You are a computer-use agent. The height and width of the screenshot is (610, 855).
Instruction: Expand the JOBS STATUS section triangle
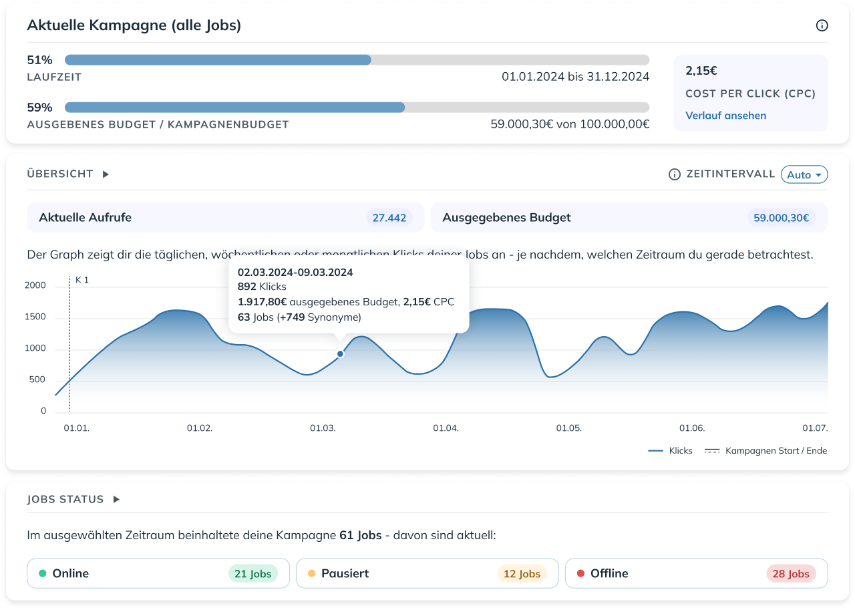pos(116,499)
